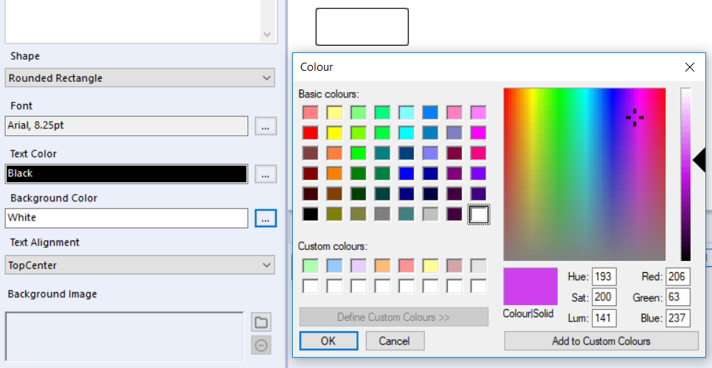Viewport: 712px width, 368px height.
Task: Choose the white basic colour swatch
Action: coord(479,214)
